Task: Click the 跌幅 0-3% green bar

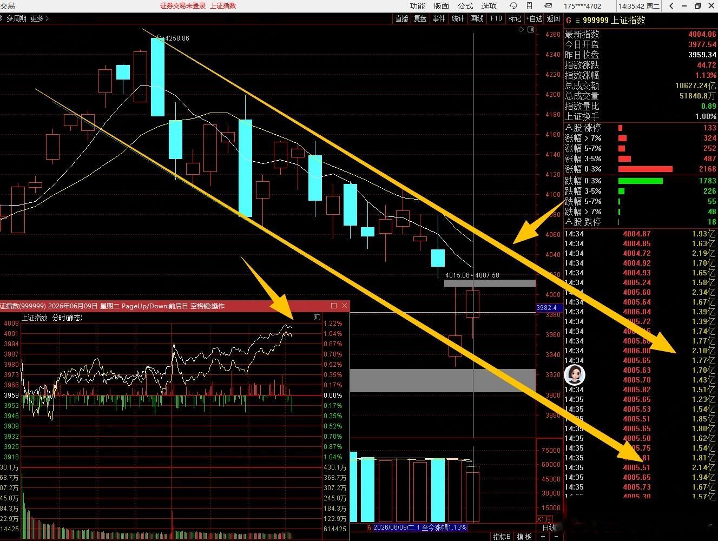Action: (640, 181)
